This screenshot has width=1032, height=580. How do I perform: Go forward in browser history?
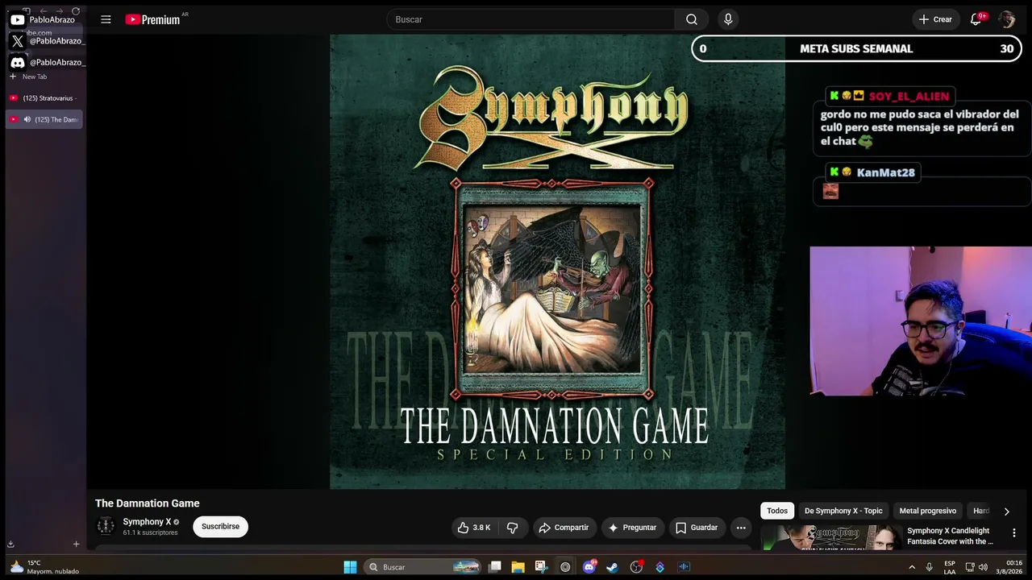[59, 11]
